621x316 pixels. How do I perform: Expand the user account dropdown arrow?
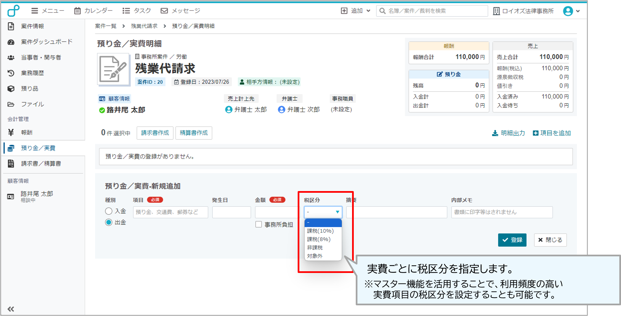tap(578, 11)
